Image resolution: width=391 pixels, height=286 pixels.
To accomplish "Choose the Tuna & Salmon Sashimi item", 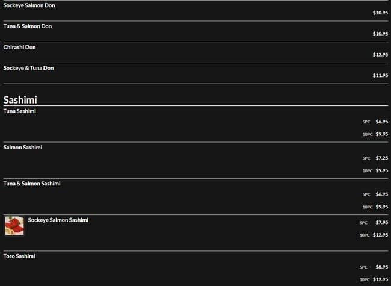I will 32,183.
